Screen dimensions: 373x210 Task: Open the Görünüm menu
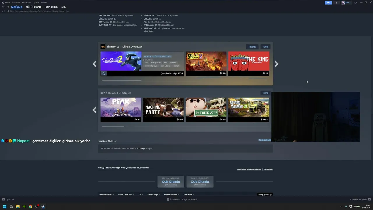(16, 3)
